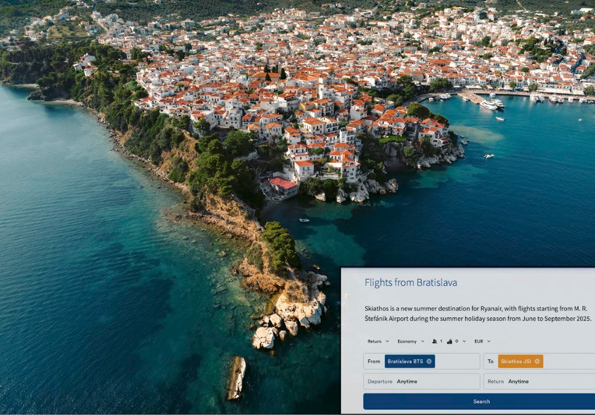Remove Skiathos JSI with its x icon
This screenshot has width=595, height=415.
click(537, 361)
